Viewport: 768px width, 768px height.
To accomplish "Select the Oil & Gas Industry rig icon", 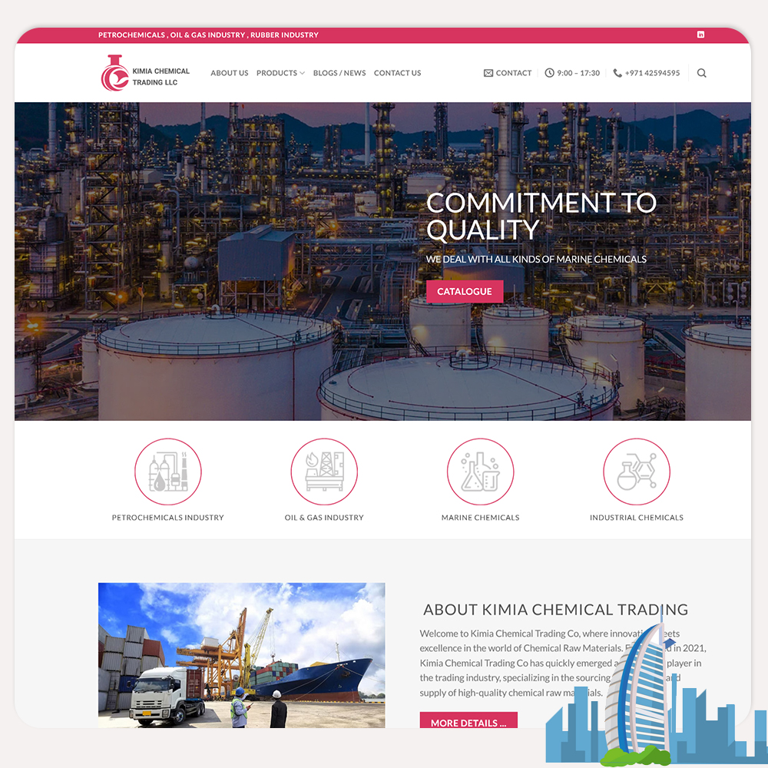I will (x=324, y=472).
